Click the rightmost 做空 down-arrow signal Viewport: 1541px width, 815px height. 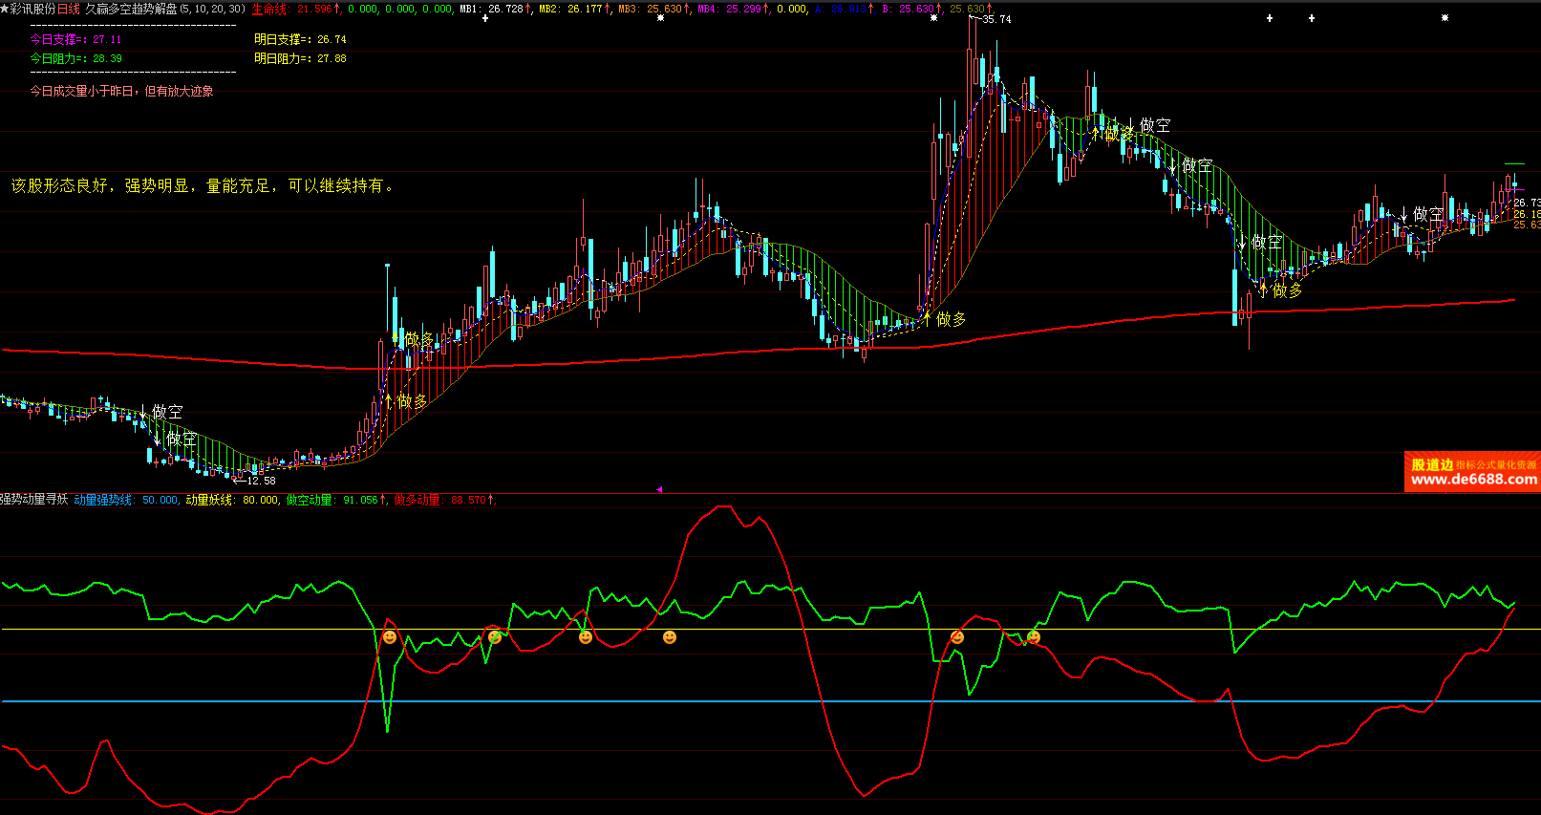1403,215
